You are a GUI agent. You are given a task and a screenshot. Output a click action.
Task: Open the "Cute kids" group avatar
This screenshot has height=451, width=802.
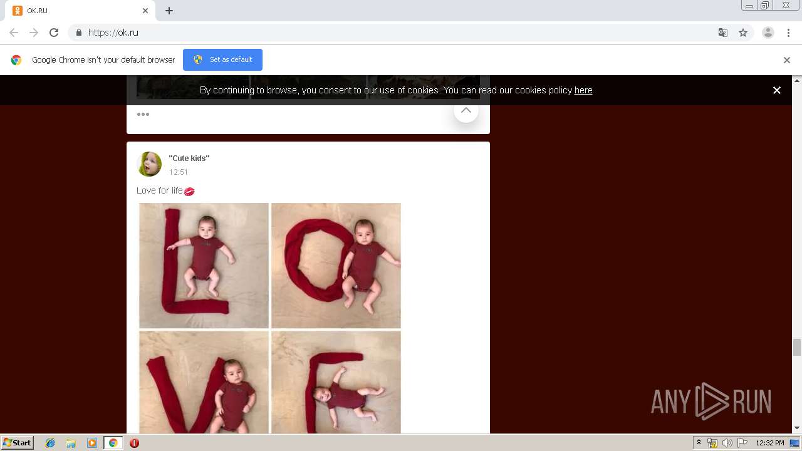tap(149, 164)
